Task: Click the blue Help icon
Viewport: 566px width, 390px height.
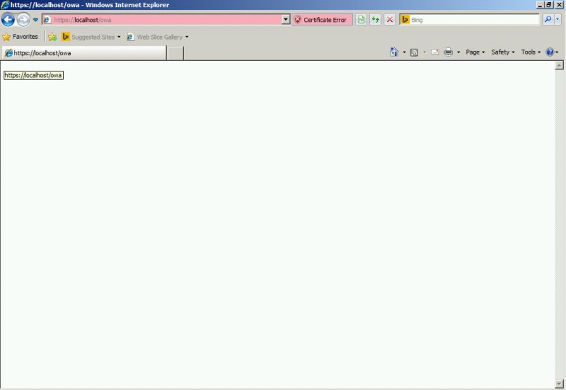Action: pos(550,52)
